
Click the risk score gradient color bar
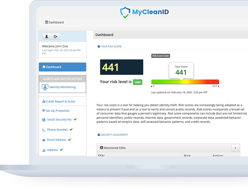click(185, 82)
